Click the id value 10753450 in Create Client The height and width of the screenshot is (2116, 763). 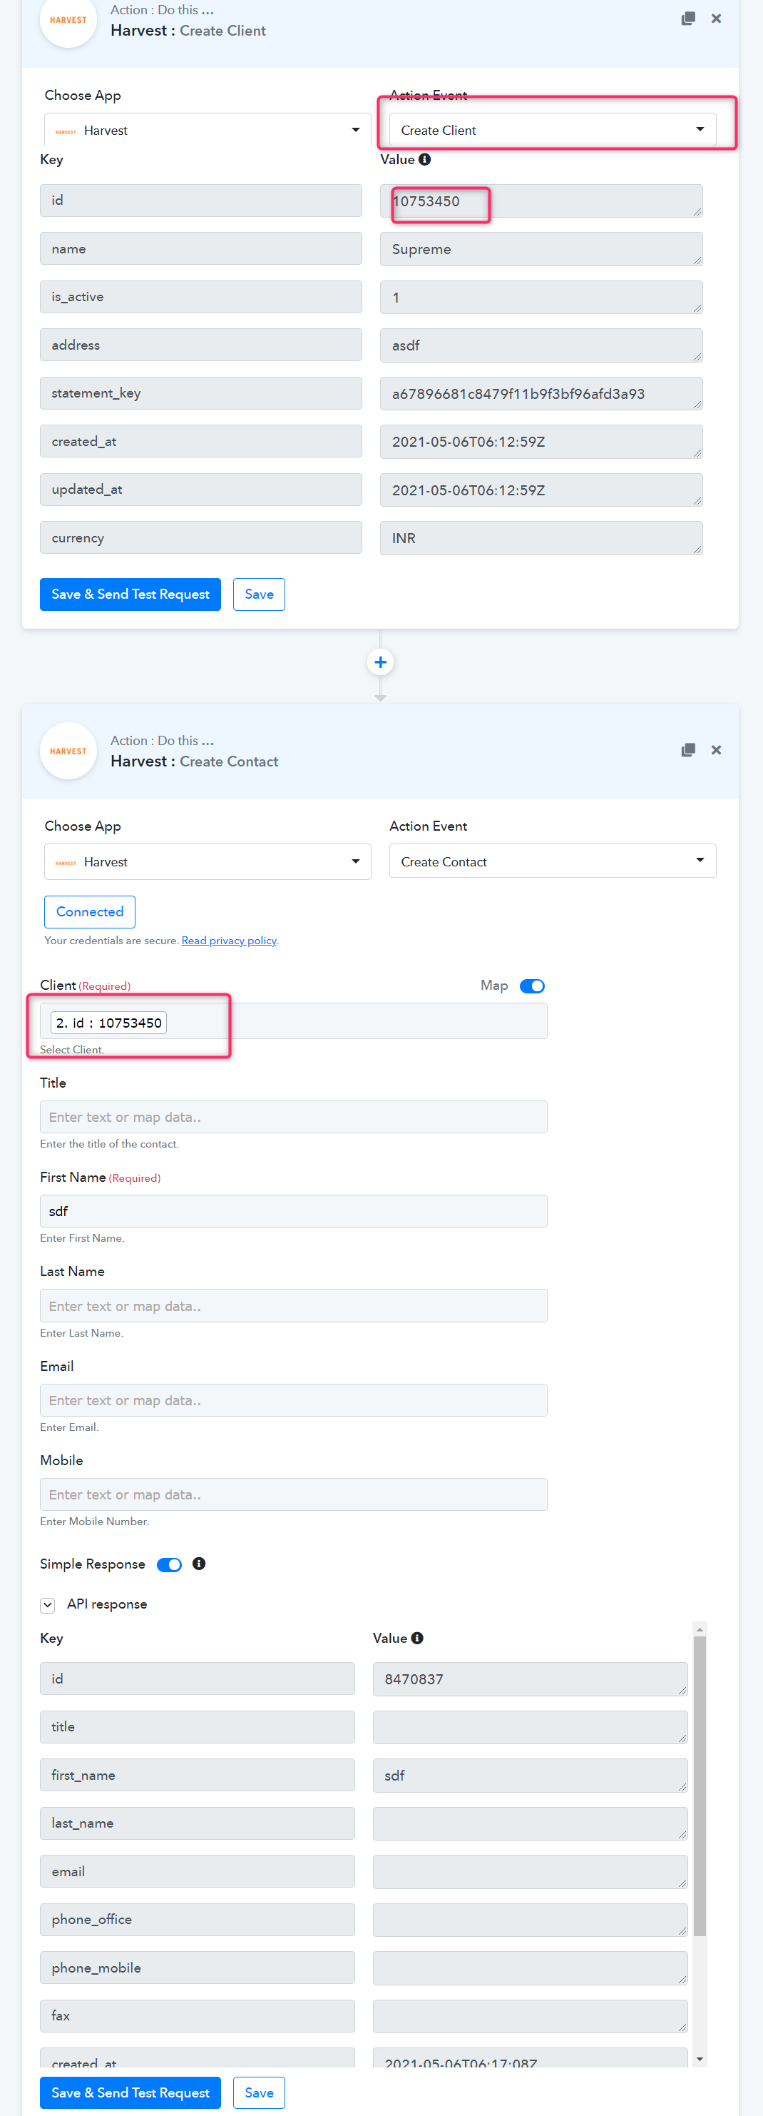click(541, 201)
